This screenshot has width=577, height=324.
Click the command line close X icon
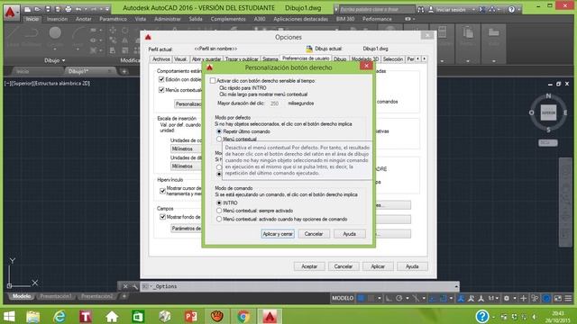point(125,286)
